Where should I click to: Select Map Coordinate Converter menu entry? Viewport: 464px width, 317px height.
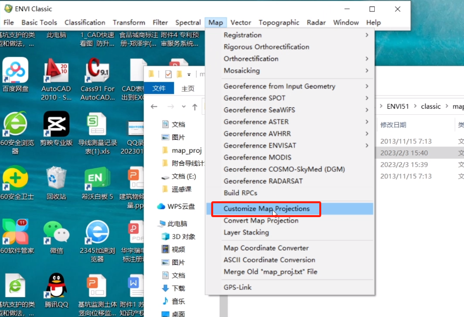[266, 248]
